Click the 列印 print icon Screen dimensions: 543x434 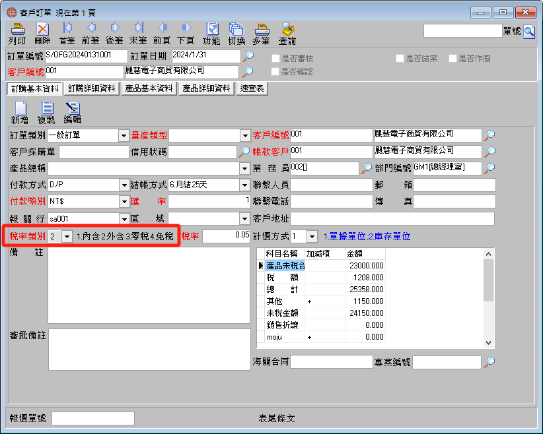coord(17,34)
